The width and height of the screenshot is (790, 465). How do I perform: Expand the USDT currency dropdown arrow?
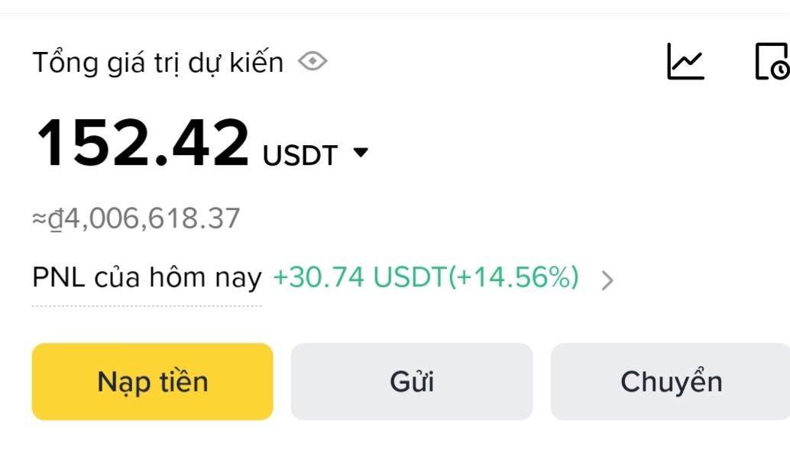361,153
